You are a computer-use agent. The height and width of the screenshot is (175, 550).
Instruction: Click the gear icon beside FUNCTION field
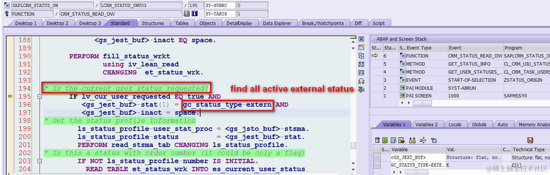click(7, 14)
